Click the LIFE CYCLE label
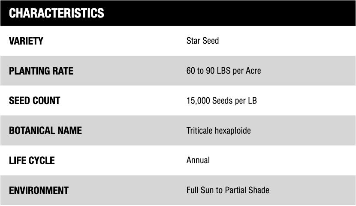The height and width of the screenshot is (206, 356). point(32,161)
